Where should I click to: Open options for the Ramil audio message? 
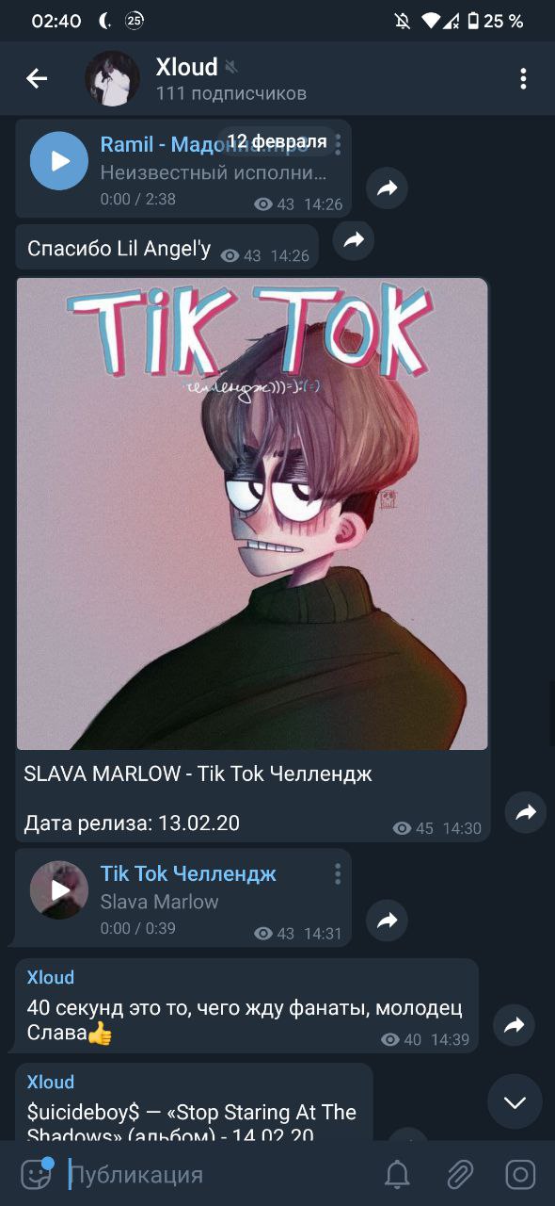338,145
